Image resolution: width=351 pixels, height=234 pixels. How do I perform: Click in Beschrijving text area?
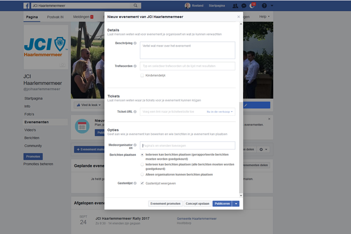[188, 50]
